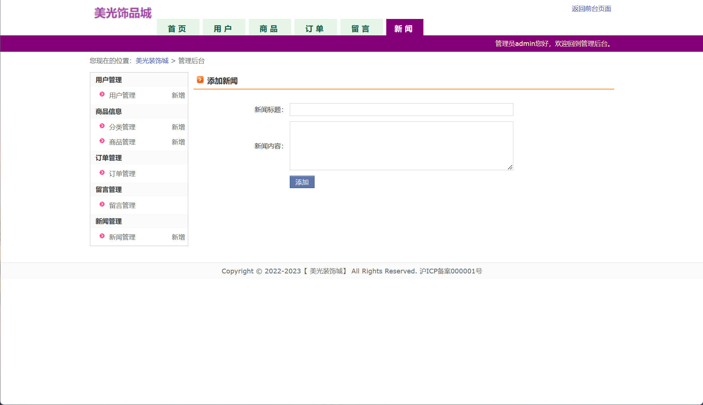Open the 首页 tab

(x=178, y=28)
